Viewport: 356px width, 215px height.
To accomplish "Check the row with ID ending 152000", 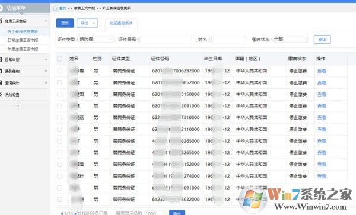I will click(59, 164).
